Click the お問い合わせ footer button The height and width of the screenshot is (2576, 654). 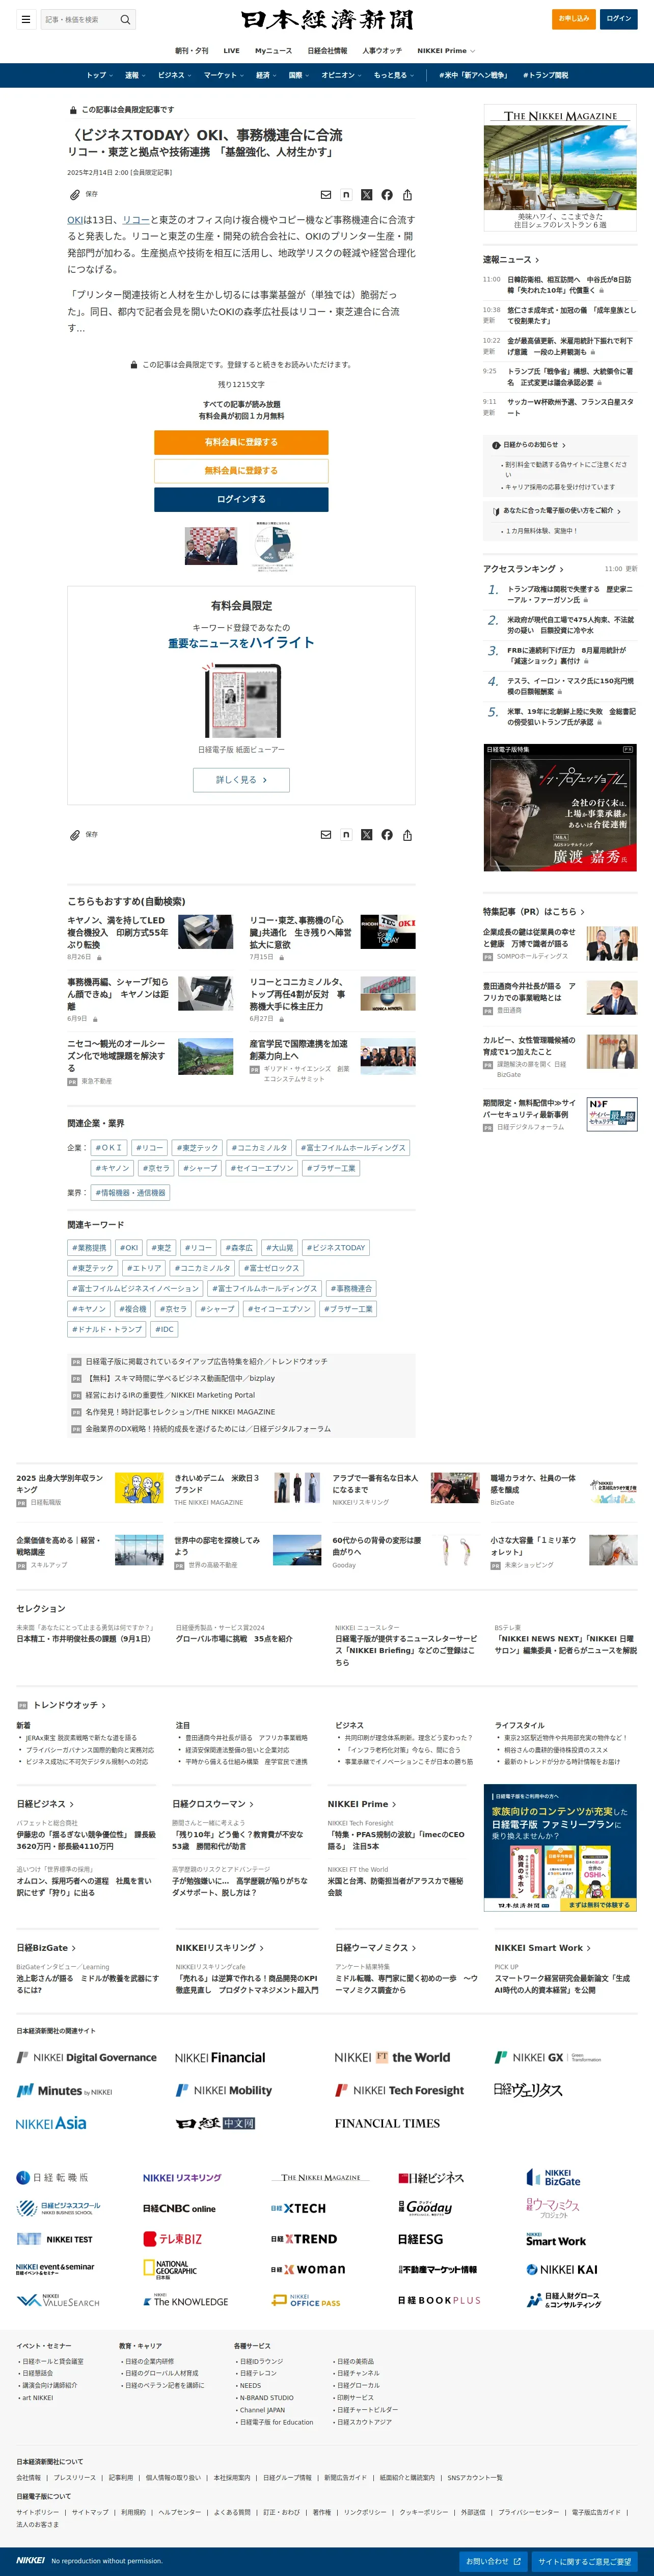(493, 2561)
